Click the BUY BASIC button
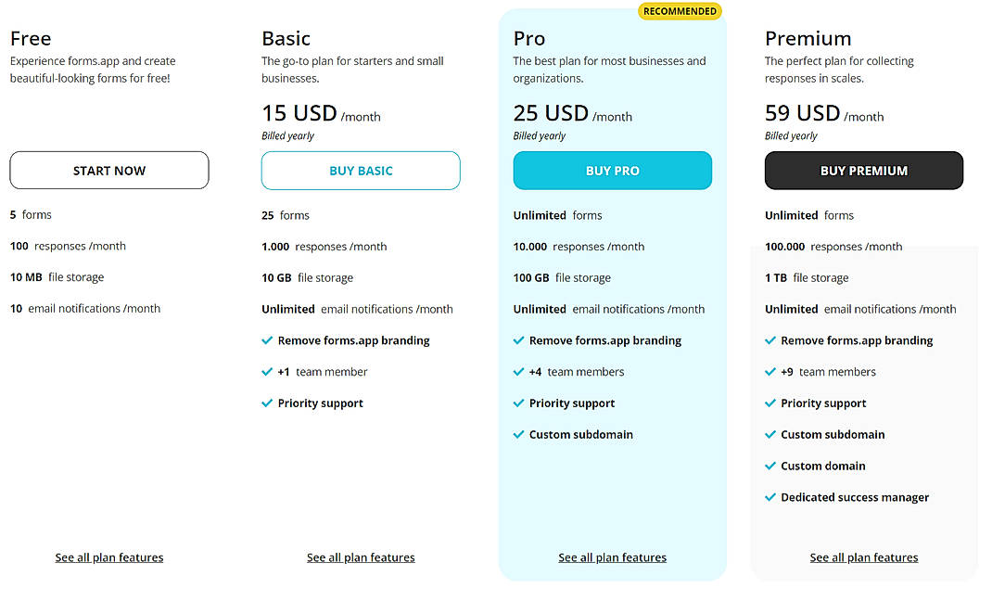 click(361, 170)
